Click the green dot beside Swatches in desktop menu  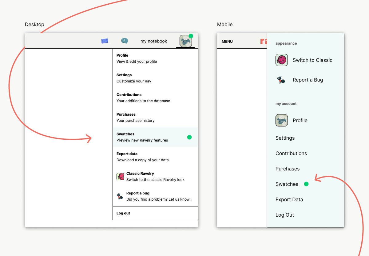(189, 137)
